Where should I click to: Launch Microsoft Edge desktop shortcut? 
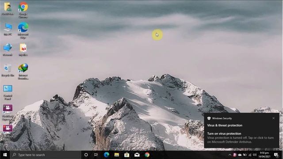click(23, 30)
